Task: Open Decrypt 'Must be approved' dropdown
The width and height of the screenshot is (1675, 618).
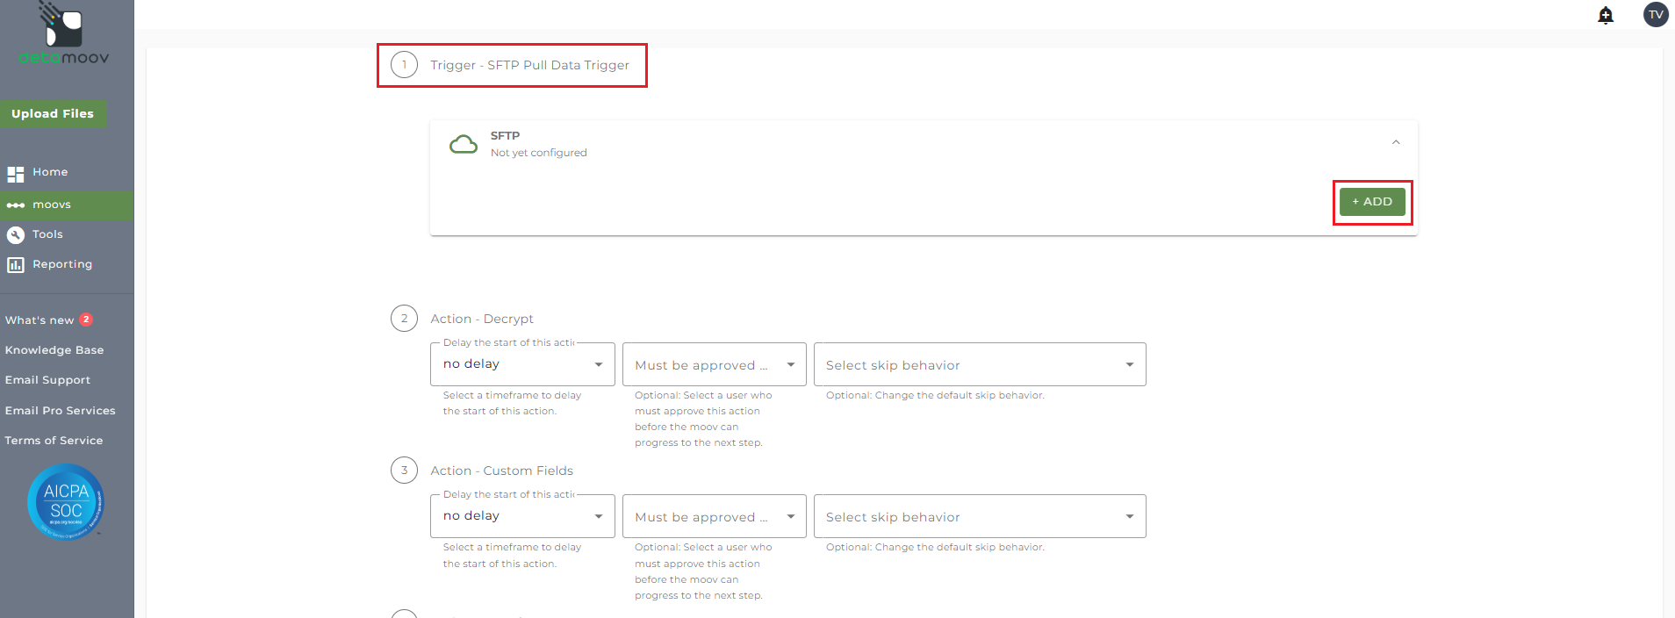Action: point(714,364)
